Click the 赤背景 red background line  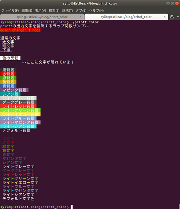tap(8, 74)
